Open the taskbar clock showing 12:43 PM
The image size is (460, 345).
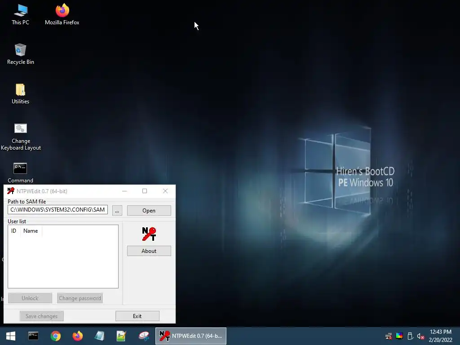(x=440, y=336)
